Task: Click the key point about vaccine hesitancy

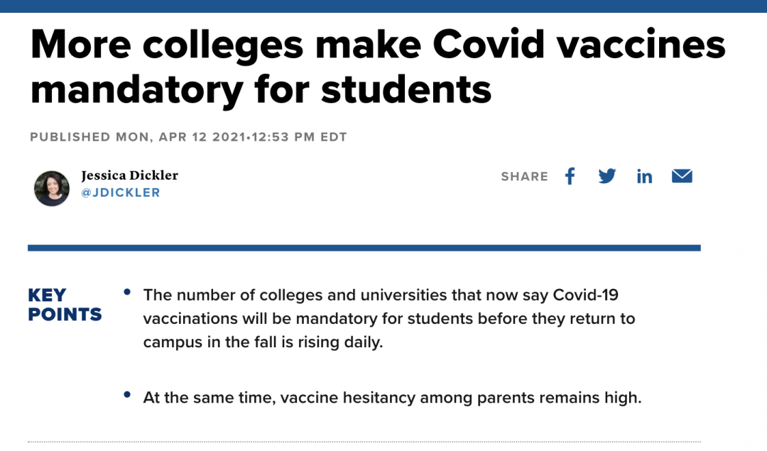Action: point(392,398)
